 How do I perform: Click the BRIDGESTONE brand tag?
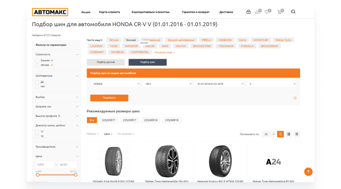202,46
